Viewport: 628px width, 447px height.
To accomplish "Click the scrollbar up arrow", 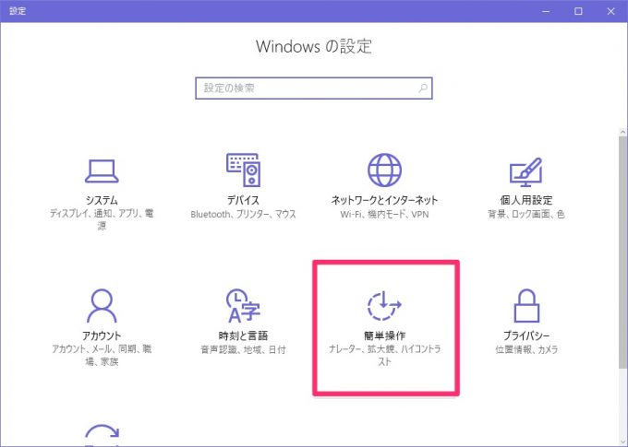I will (622, 132).
